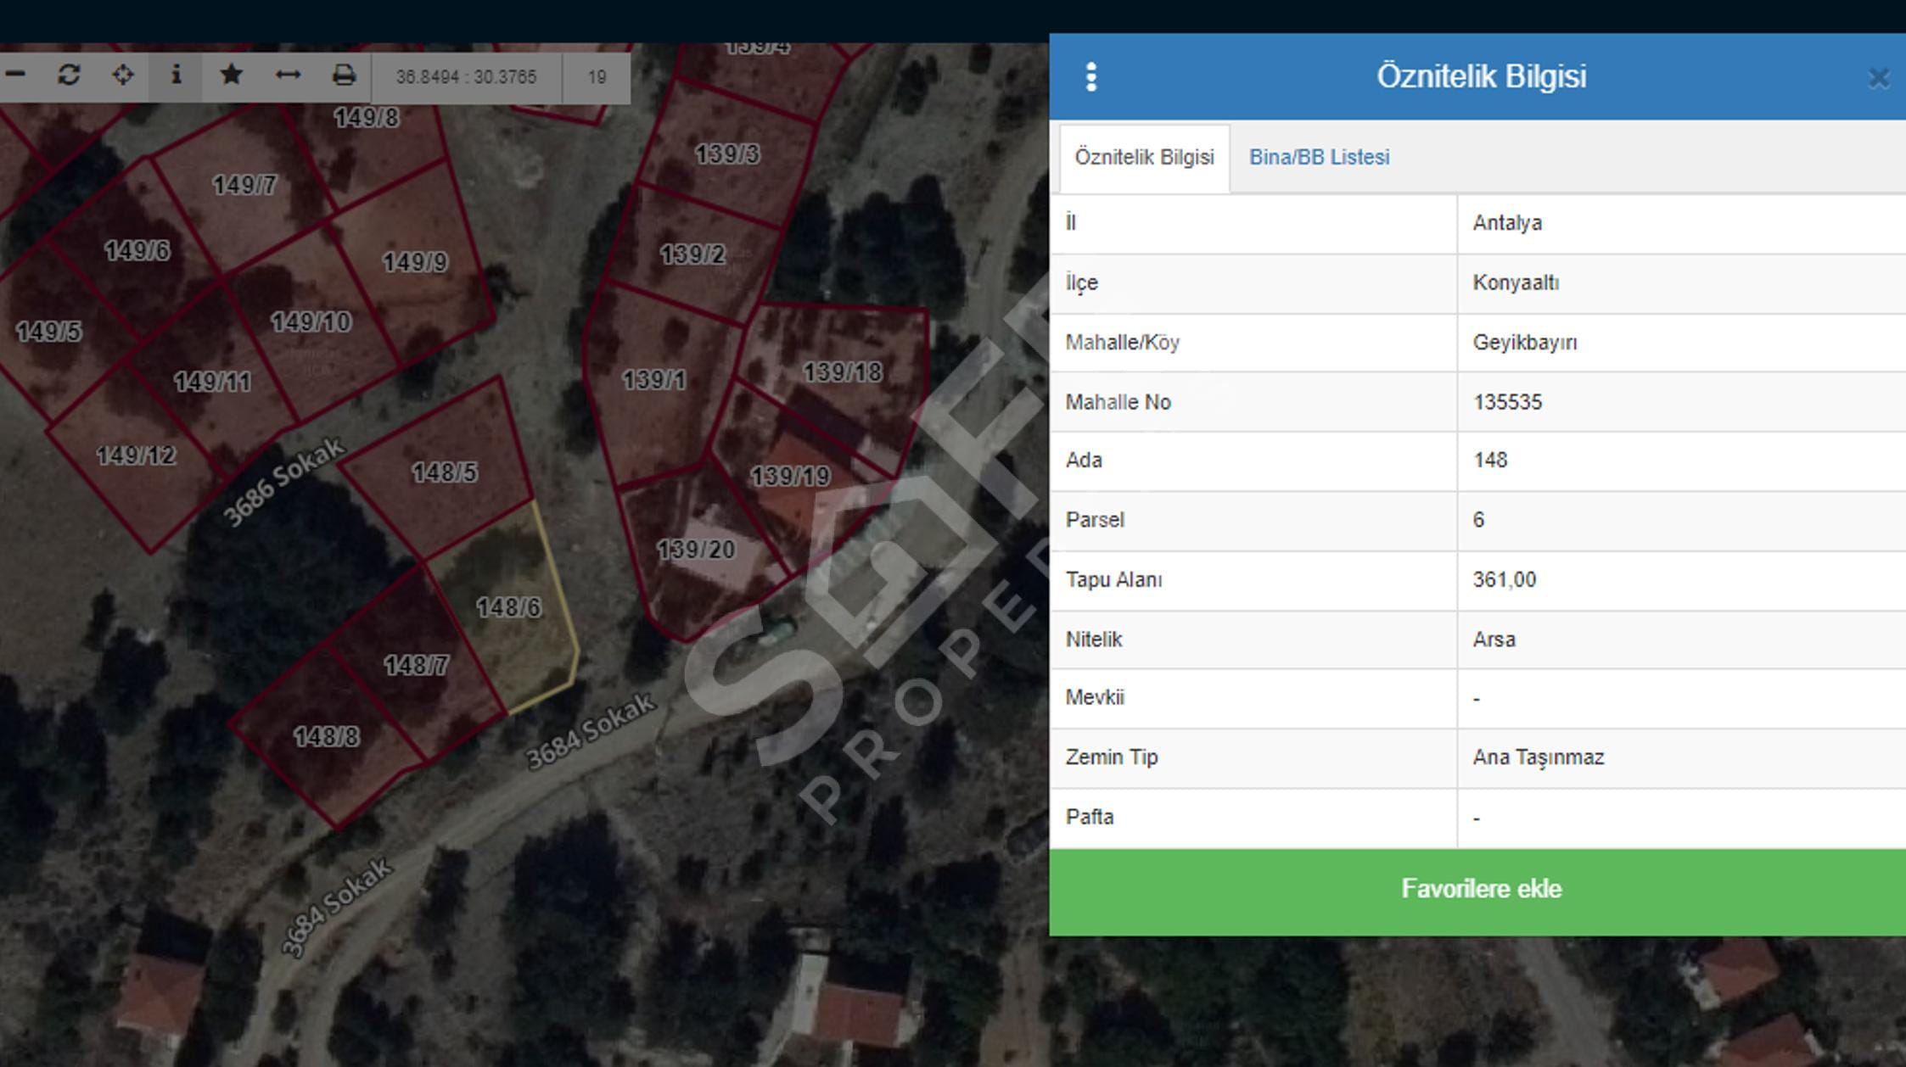This screenshot has height=1067, width=1906.
Task: Switch to Bina/BB Listesi tab
Action: (1319, 158)
